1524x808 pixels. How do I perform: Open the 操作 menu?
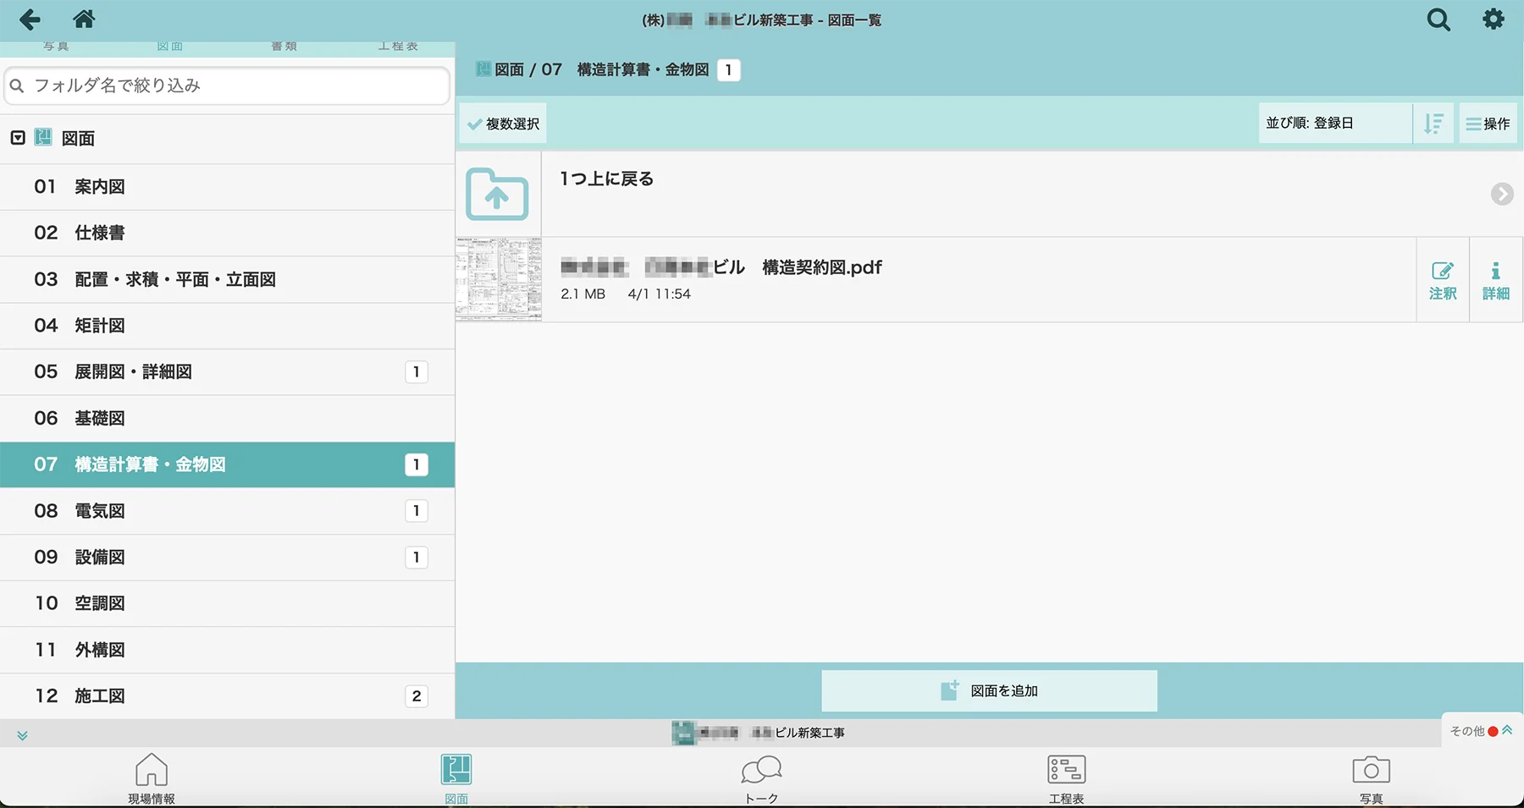(x=1488, y=124)
